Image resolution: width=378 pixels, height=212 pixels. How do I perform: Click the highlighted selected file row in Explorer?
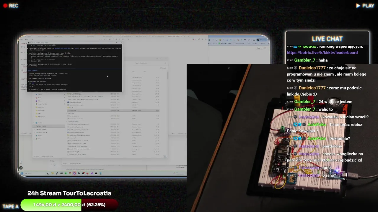114,110
